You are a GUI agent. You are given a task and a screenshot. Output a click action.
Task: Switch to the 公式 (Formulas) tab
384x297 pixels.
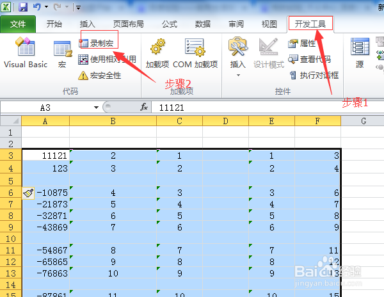click(170, 24)
